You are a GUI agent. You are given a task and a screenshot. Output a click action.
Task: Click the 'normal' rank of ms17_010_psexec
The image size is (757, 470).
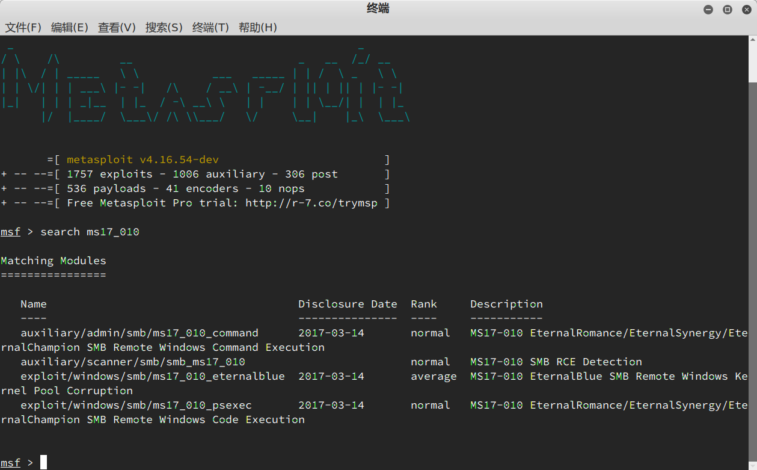431,405
